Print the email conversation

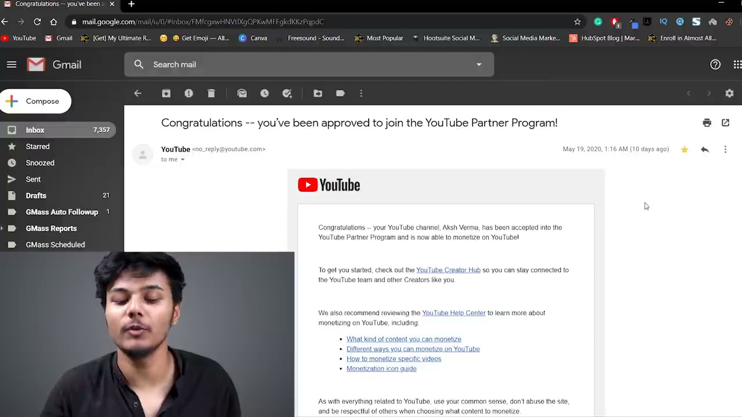[707, 123]
